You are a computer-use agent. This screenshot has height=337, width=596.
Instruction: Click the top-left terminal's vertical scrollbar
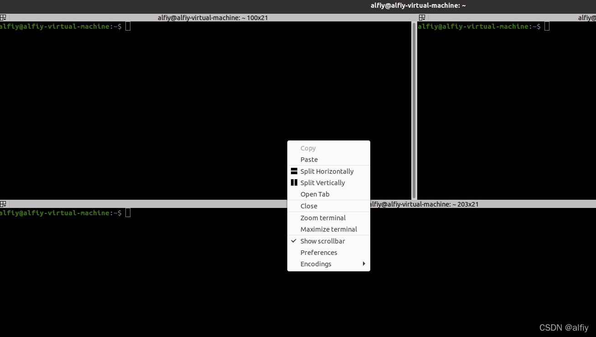tap(414, 110)
